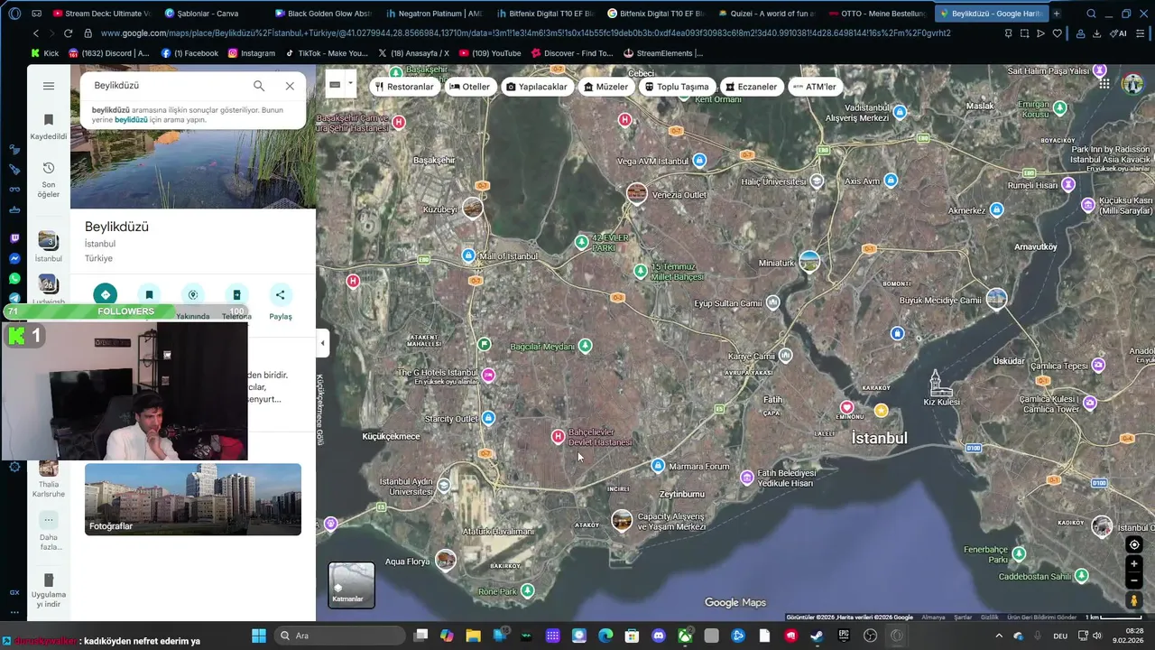The width and height of the screenshot is (1155, 650).
Task: Filter map by Eczaneler
Action: point(751,87)
